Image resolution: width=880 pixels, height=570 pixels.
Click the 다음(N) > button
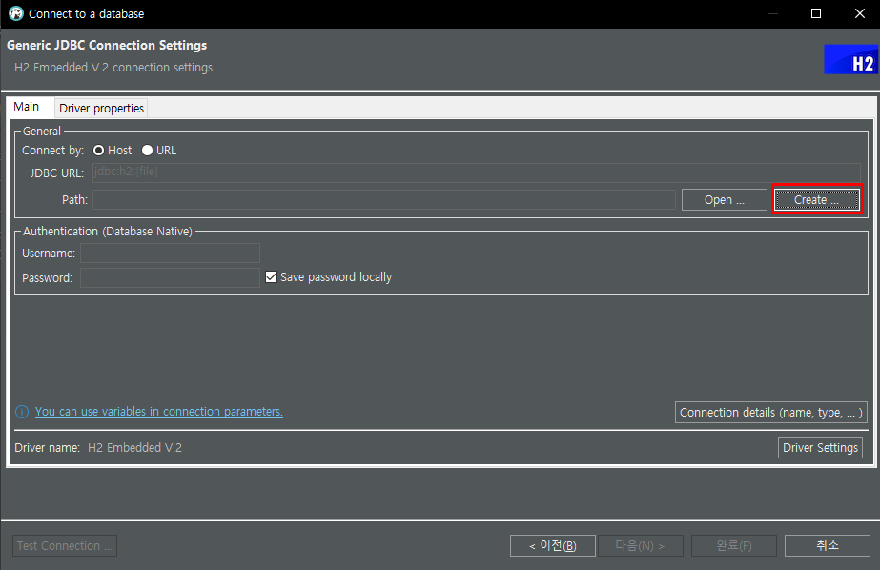[x=641, y=546]
